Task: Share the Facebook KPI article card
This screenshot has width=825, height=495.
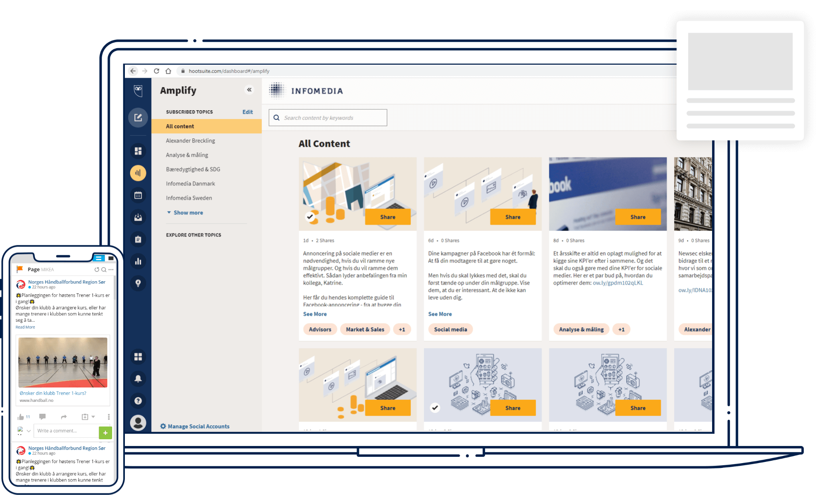Action: tap(637, 217)
